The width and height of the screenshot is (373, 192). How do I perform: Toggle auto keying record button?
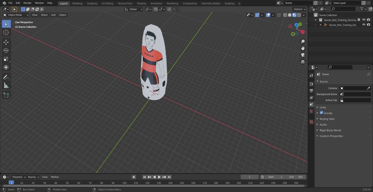[134, 177]
